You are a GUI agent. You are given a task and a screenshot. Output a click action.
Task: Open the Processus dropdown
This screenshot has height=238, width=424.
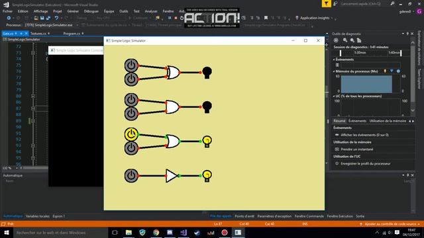coord(77,25)
